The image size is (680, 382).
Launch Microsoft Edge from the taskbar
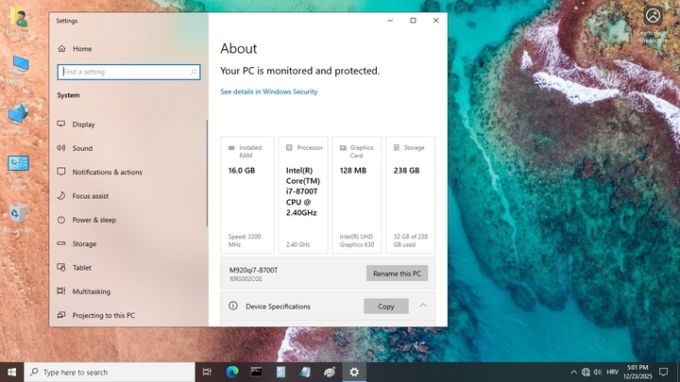[231, 373]
